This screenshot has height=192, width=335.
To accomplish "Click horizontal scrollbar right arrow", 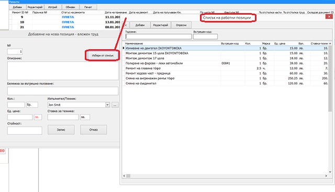I will click(326, 176).
